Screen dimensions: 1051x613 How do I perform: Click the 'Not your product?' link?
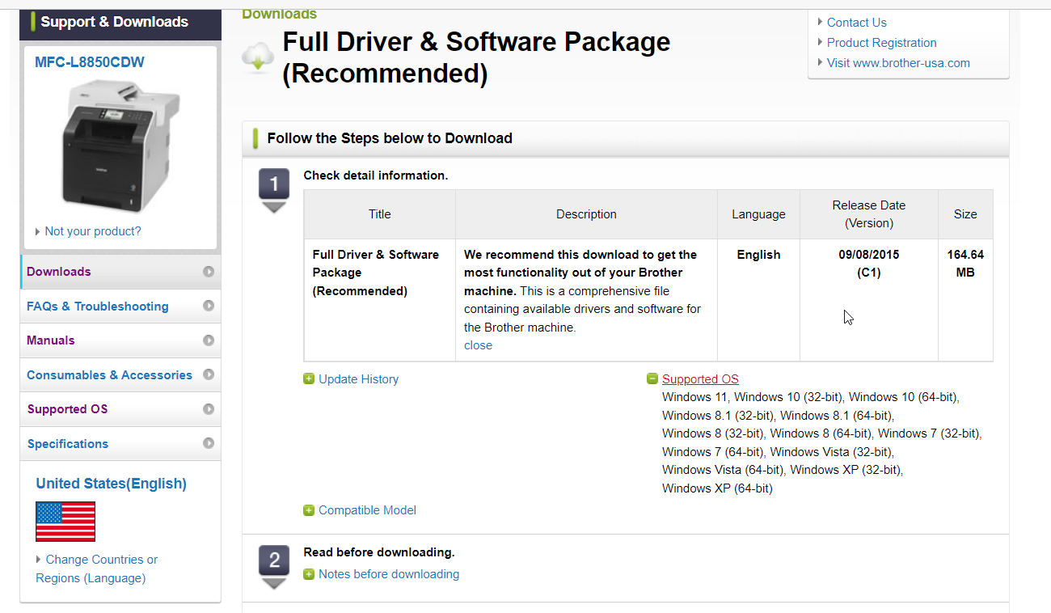pos(92,231)
